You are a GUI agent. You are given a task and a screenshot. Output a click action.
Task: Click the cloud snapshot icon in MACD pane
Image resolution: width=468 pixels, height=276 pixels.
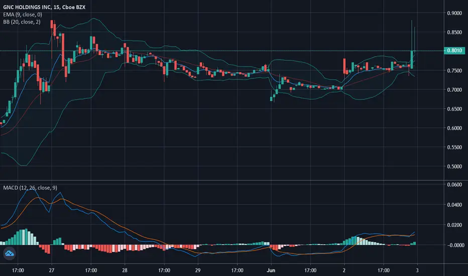pyautogui.click(x=9, y=253)
